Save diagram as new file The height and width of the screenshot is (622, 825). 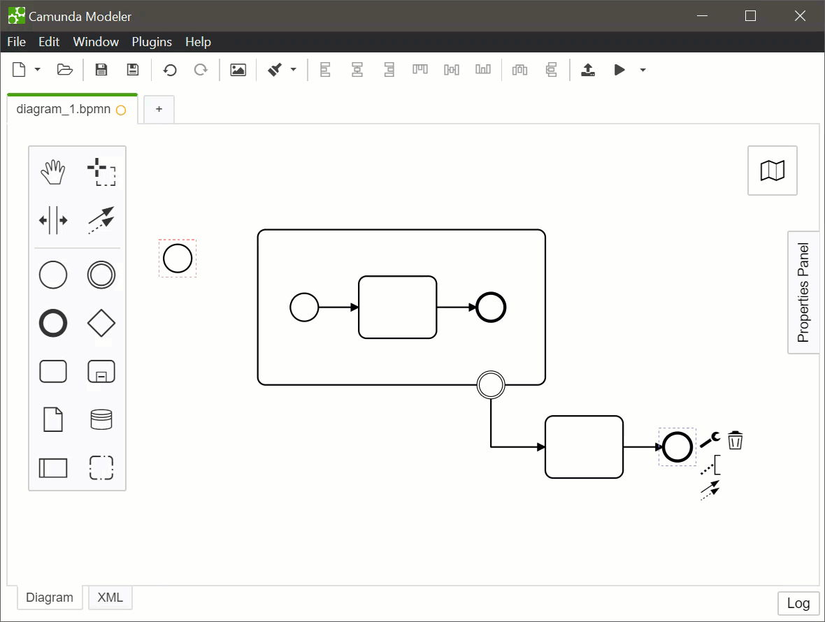click(133, 69)
